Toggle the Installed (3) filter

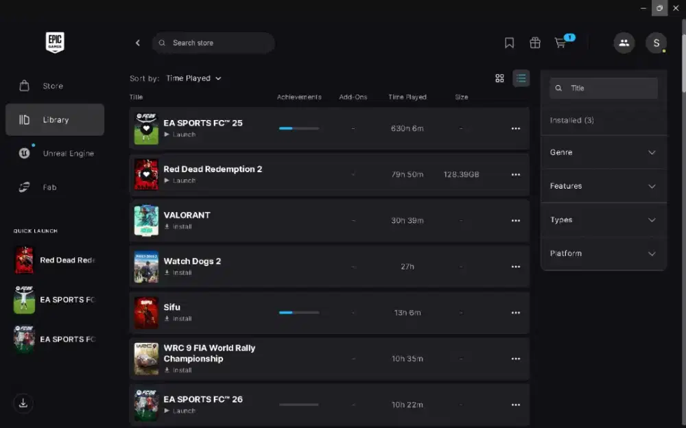tap(572, 120)
